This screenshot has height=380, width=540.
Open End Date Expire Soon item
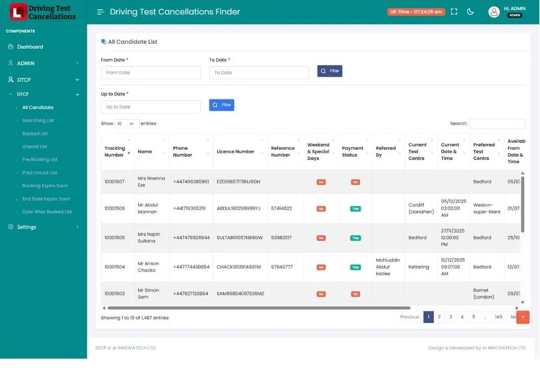click(46, 199)
